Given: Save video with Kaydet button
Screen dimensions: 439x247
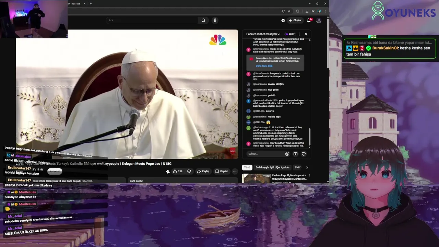Looking at the screenshot, I should click(x=221, y=171).
